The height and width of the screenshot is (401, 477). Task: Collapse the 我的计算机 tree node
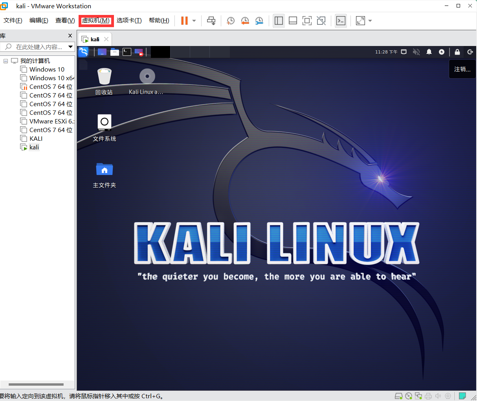(x=6, y=61)
